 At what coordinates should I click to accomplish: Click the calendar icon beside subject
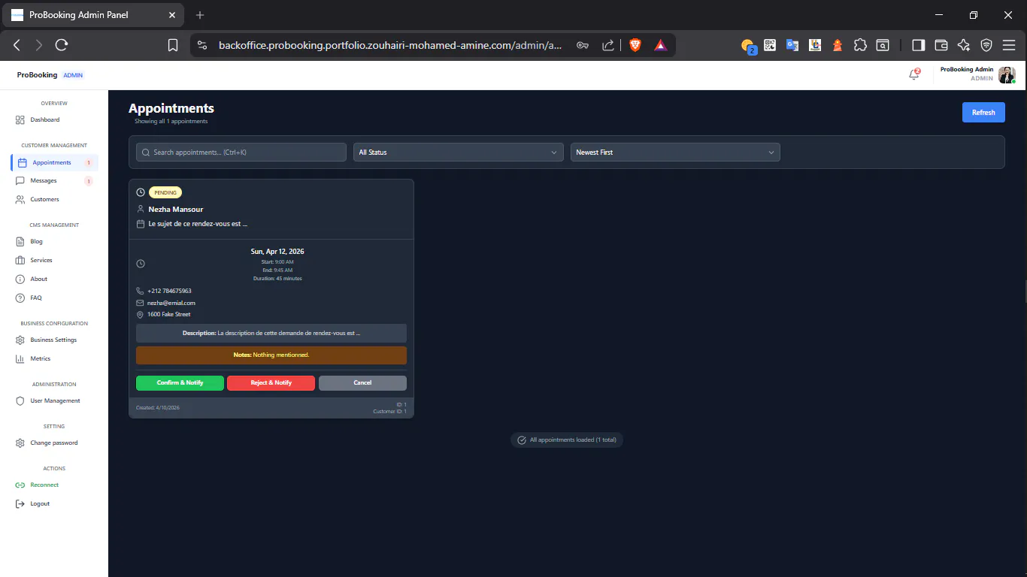(141, 224)
